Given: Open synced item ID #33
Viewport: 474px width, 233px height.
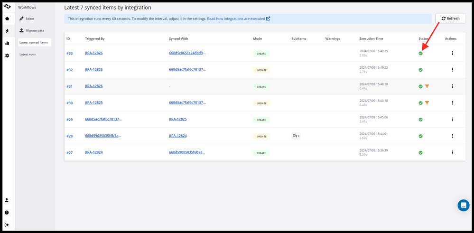Looking at the screenshot, I should 70,53.
